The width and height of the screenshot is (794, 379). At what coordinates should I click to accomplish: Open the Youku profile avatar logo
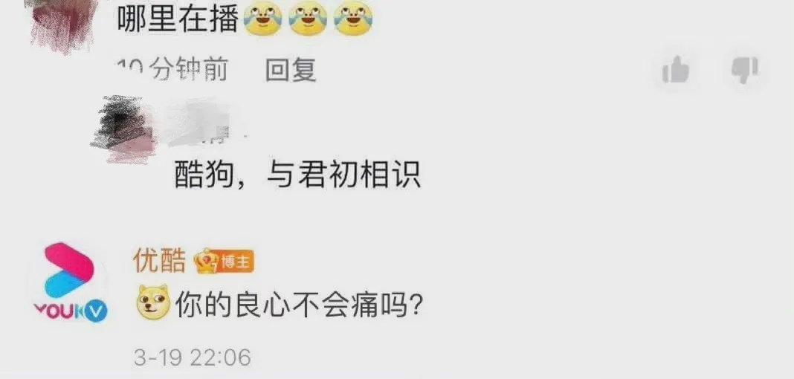[71, 282]
